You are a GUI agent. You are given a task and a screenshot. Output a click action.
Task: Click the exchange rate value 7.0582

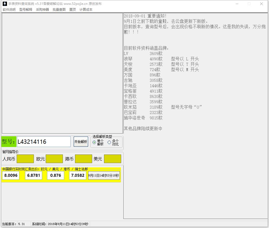(78, 175)
